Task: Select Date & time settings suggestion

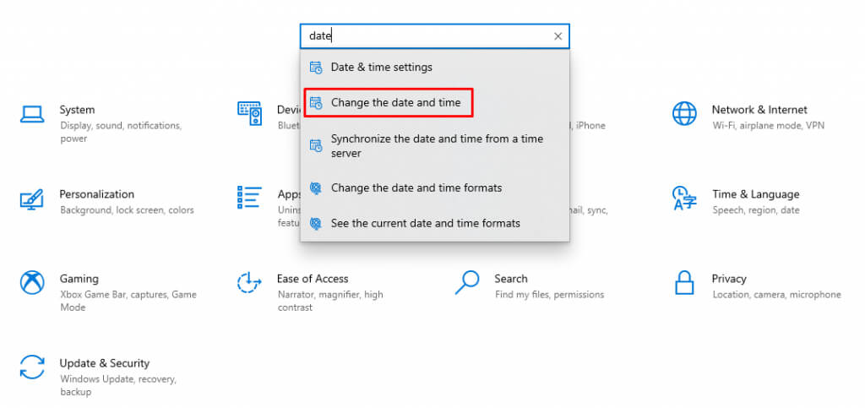Action: [381, 68]
